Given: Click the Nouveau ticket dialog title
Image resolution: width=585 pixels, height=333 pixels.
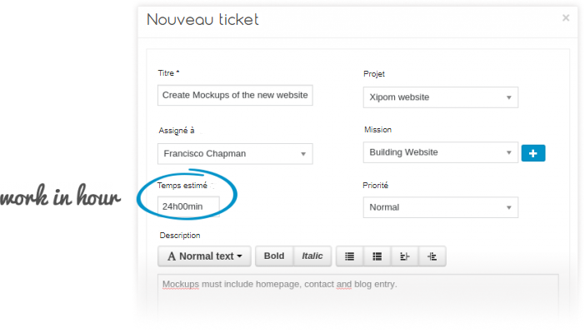Looking at the screenshot, I should (x=202, y=20).
